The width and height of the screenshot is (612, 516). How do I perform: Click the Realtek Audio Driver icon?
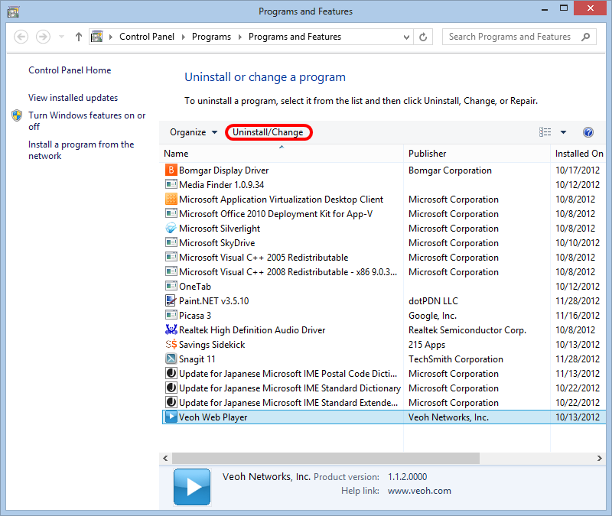[x=171, y=329]
